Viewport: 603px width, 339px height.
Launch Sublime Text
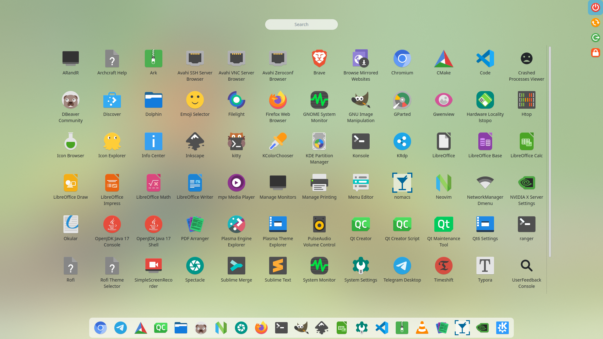(x=278, y=270)
